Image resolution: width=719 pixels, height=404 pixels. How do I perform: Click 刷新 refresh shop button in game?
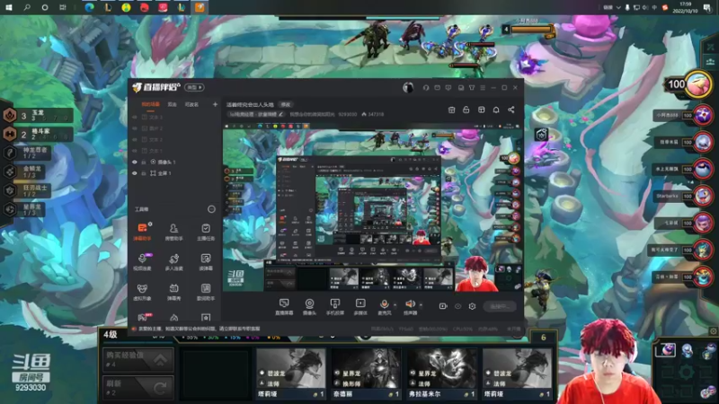click(138, 387)
